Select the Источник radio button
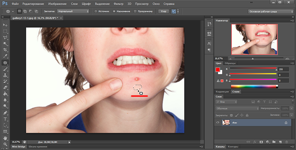The image size is (296, 150). point(96,11)
